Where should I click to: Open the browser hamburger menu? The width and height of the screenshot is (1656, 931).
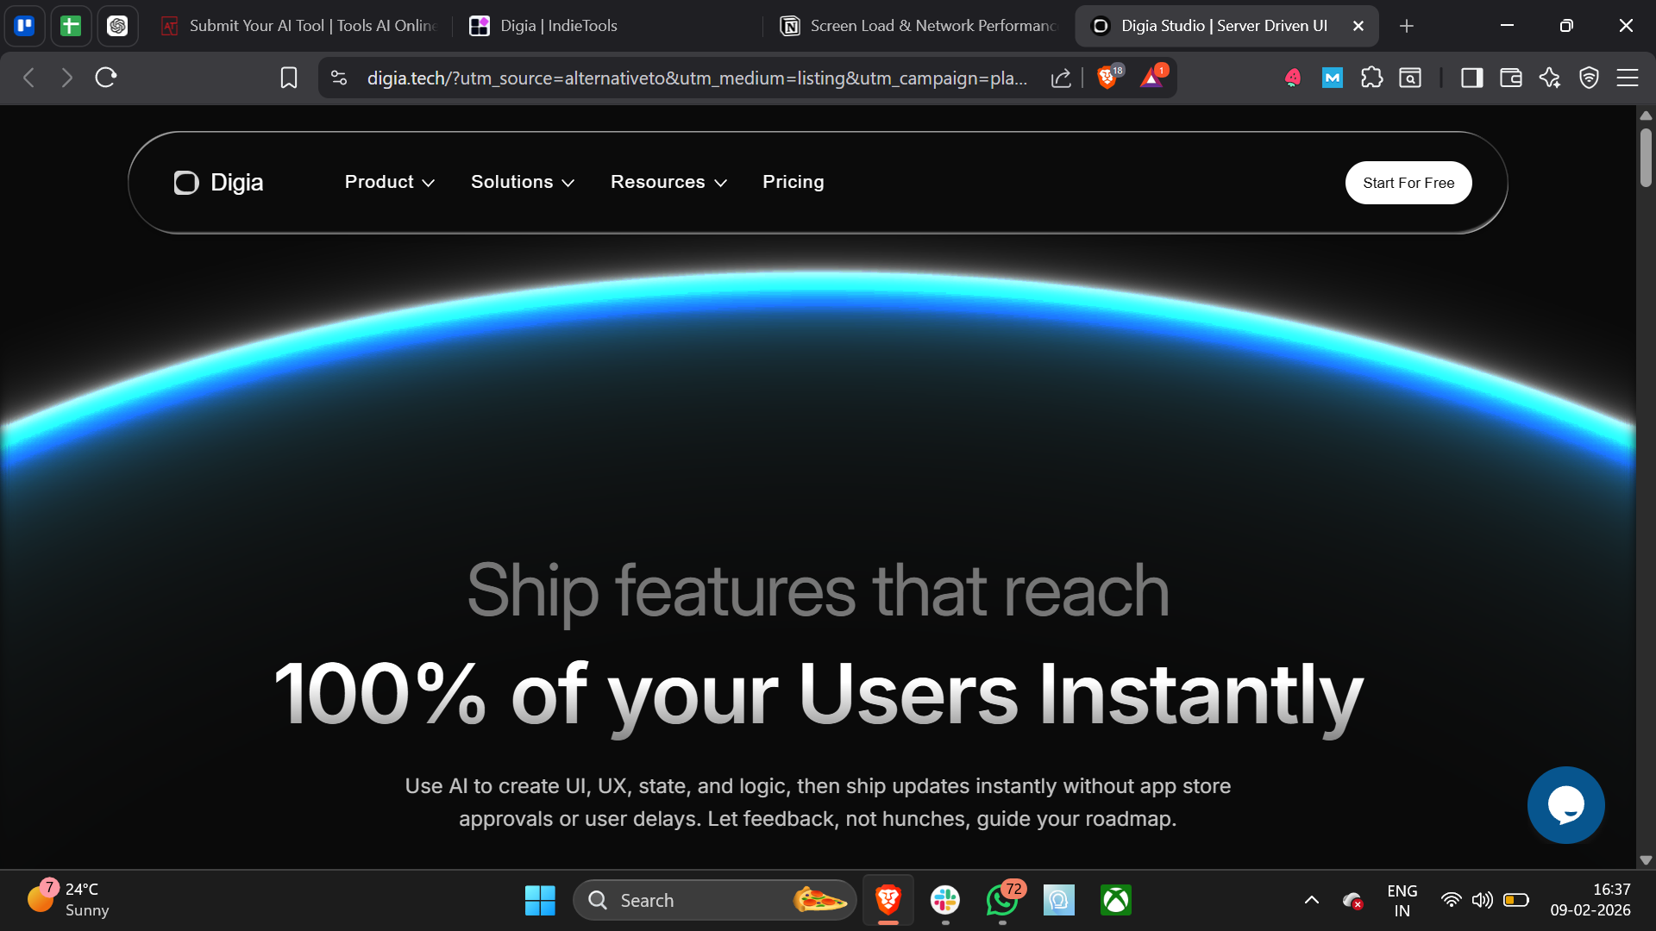pyautogui.click(x=1628, y=78)
